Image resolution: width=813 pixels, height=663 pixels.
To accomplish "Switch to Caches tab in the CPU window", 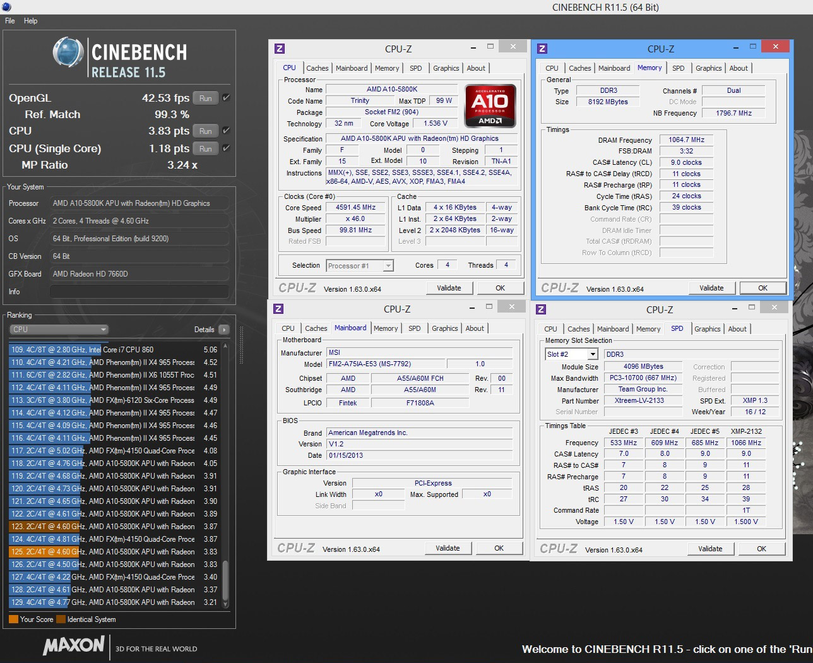I will 317,68.
